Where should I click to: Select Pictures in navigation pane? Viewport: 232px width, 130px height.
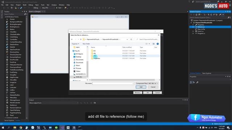tap(78, 68)
